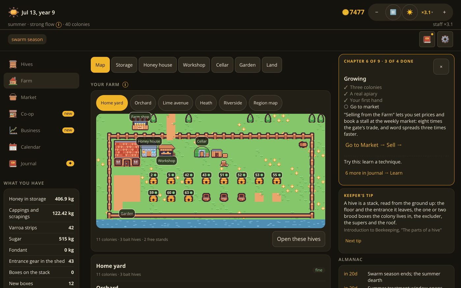
Task: Click info icon next to Your Farm
Action: 125,85
